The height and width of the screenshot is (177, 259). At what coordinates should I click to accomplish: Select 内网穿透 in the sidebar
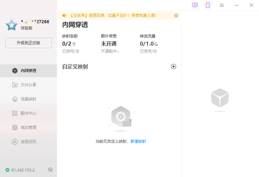click(x=28, y=71)
